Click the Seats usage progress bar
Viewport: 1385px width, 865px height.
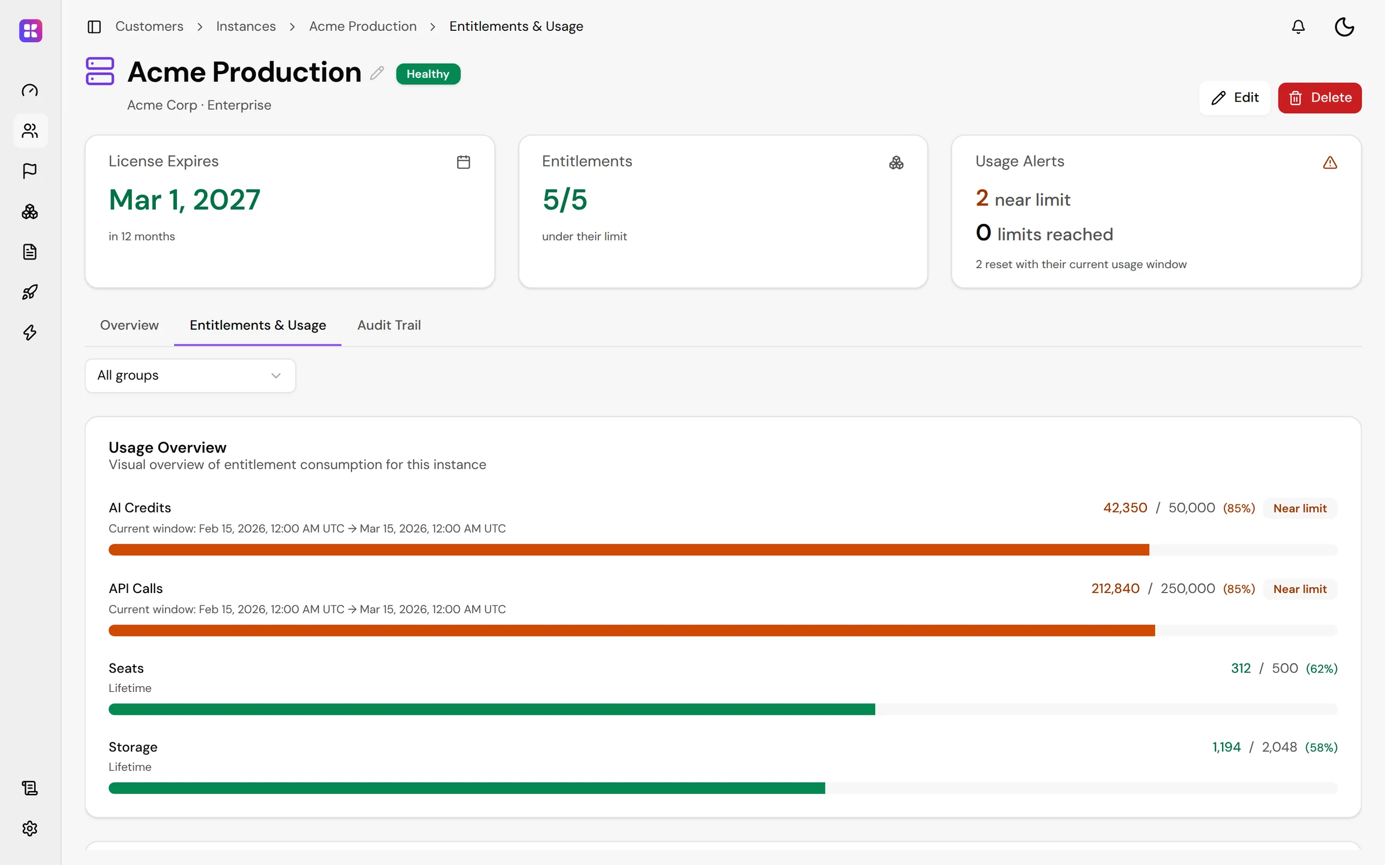723,709
